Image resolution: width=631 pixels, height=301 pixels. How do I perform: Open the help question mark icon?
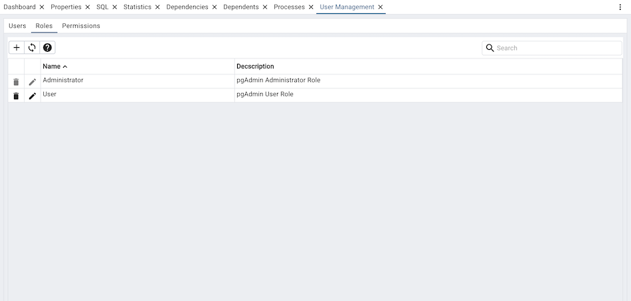click(47, 48)
